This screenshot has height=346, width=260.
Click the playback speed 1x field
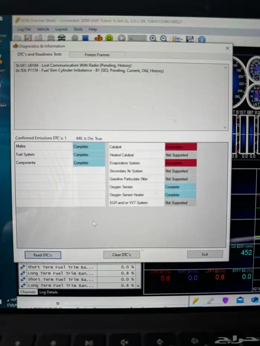[137, 39]
